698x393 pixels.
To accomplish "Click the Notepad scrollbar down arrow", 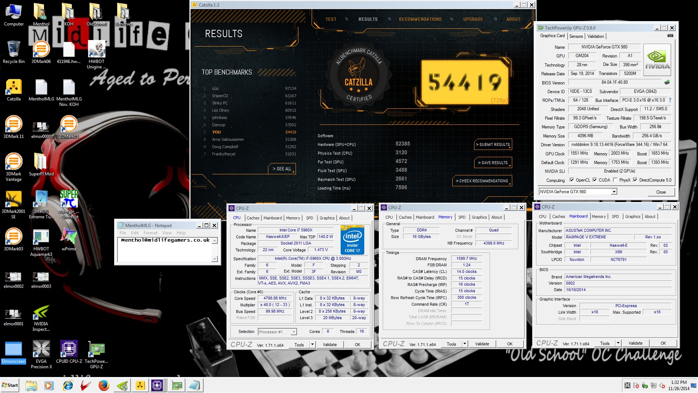I will (x=214, y=259).
